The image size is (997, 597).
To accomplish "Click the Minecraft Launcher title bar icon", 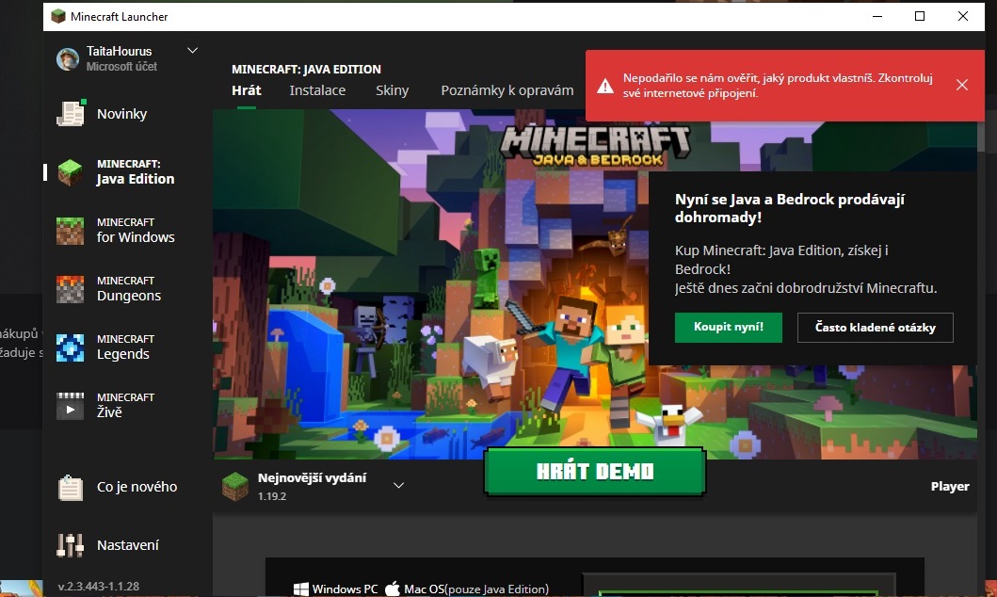I will [57, 16].
